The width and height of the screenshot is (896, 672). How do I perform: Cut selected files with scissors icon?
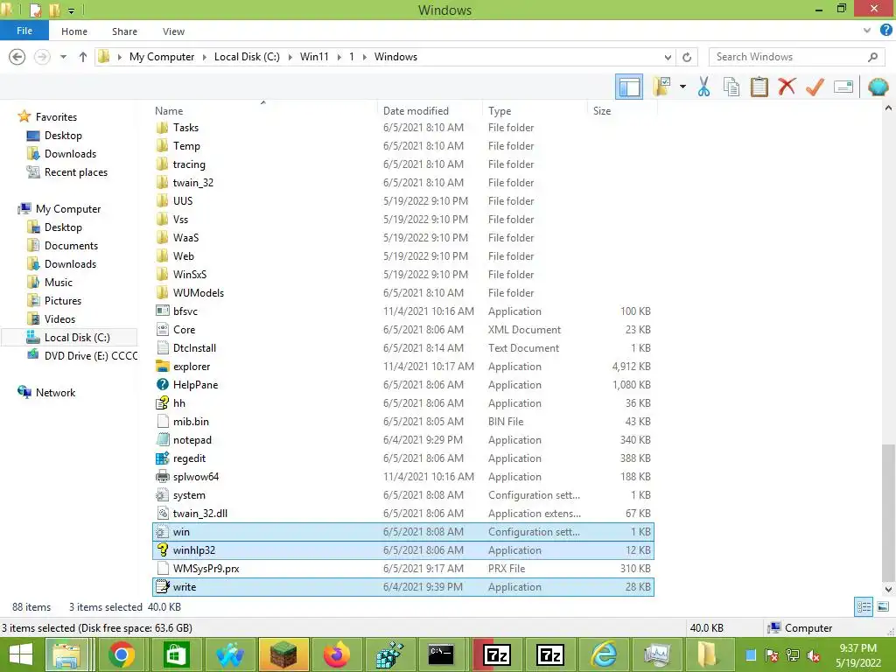point(703,87)
